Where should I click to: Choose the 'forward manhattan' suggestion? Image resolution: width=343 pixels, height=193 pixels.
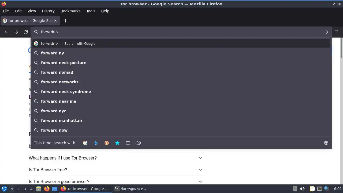pyautogui.click(x=181, y=121)
